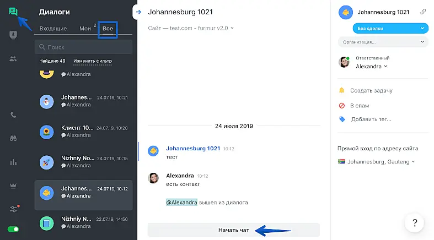The width and height of the screenshot is (434, 240).
Task: Click the phone calls icon in sidebar
Action: tap(13, 115)
